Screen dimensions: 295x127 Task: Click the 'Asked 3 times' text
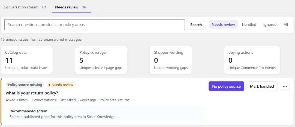(x=17, y=100)
